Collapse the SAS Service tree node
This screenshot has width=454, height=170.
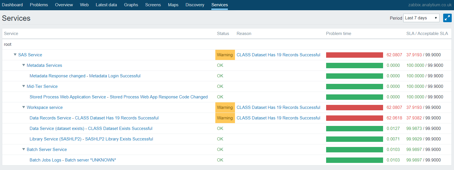coord(15,55)
